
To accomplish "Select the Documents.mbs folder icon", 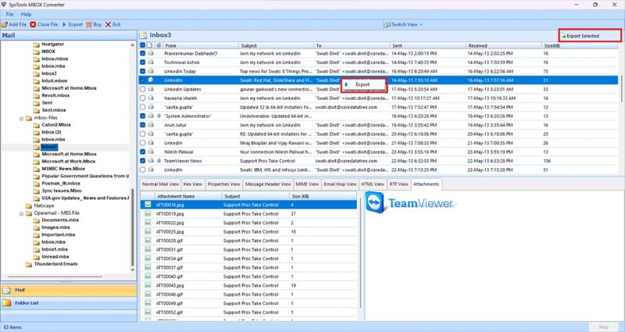I will pyautogui.click(x=36, y=220).
